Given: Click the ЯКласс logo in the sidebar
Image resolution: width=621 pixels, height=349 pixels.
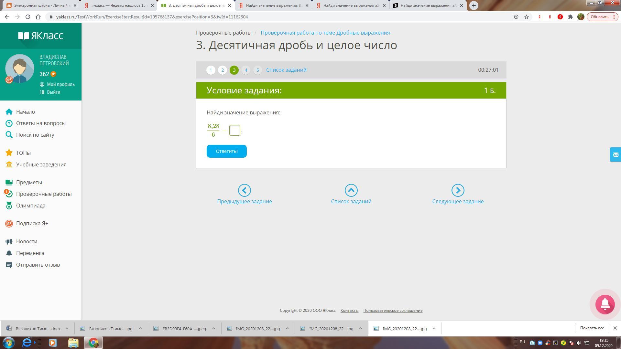Looking at the screenshot, I should tap(41, 36).
